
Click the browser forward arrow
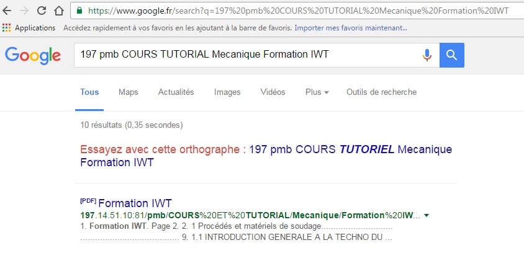coord(24,11)
